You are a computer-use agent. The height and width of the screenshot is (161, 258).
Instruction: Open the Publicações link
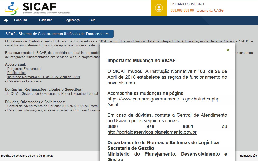point(16,73)
